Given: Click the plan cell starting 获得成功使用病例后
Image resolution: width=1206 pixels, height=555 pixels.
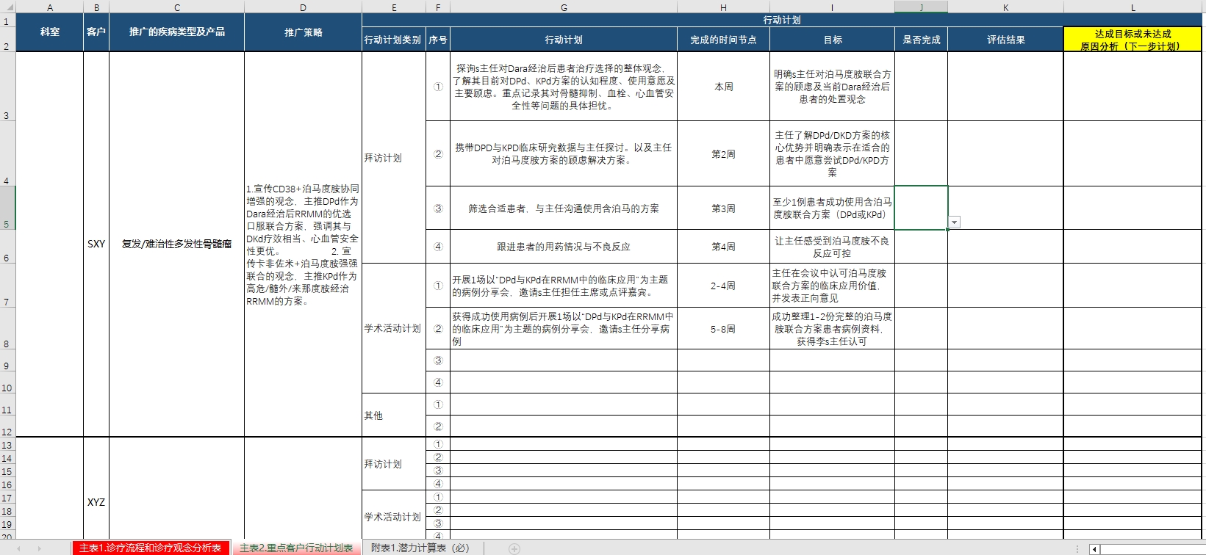Looking at the screenshot, I should 564,328.
